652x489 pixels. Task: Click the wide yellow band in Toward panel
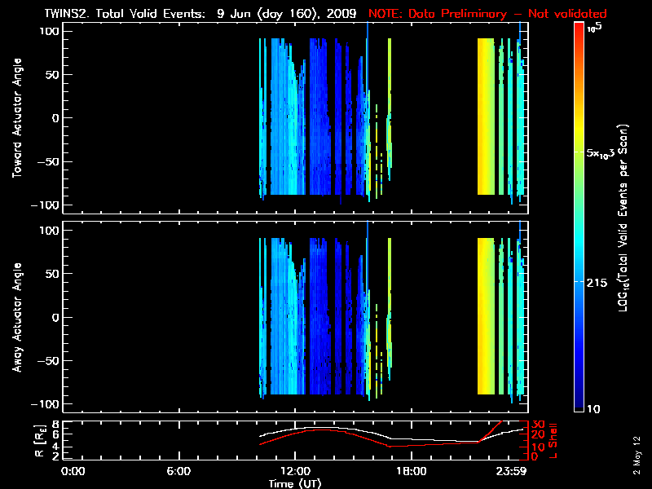[x=487, y=117]
